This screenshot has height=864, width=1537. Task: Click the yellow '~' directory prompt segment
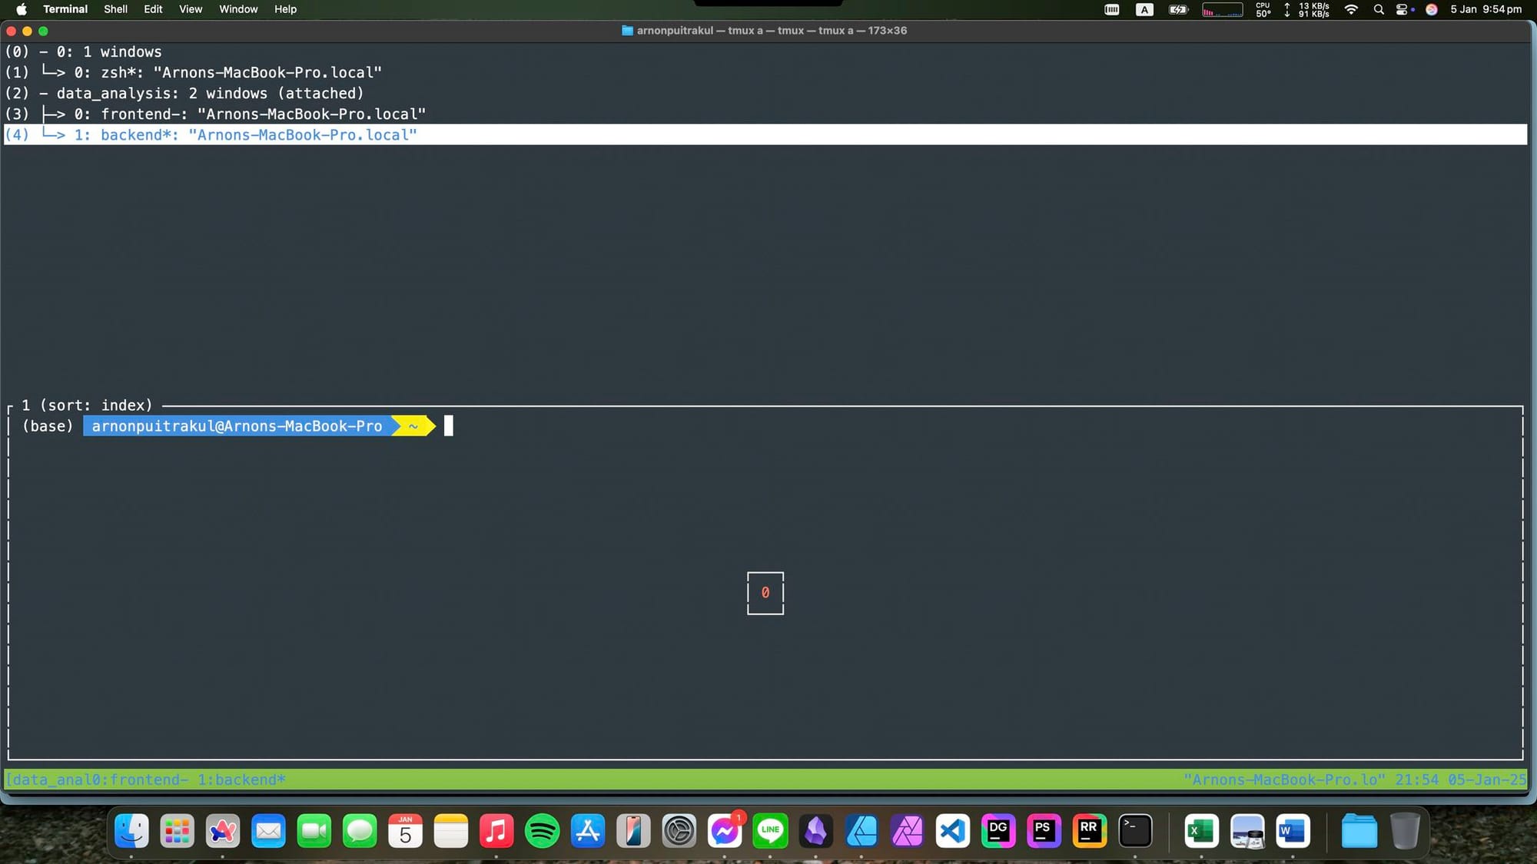click(413, 426)
